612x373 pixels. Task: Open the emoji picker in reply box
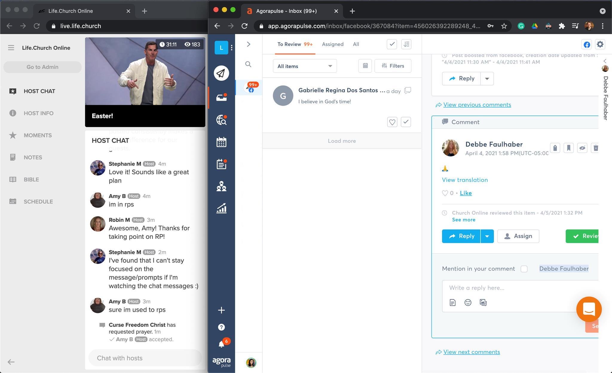[468, 303]
